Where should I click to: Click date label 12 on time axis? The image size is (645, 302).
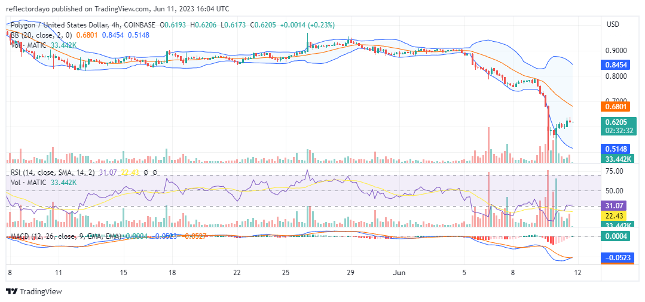coord(577,273)
